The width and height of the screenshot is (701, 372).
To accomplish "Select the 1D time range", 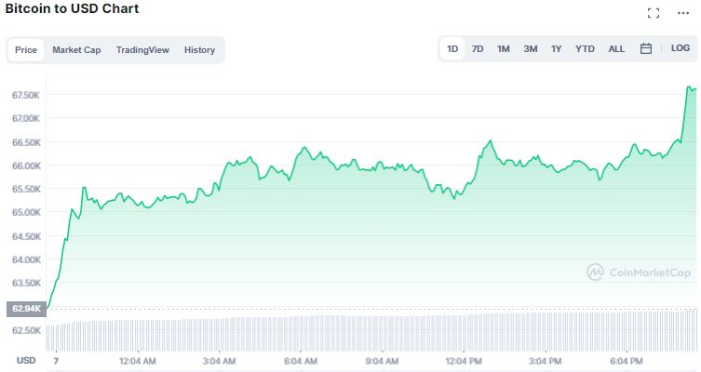I will (x=452, y=48).
